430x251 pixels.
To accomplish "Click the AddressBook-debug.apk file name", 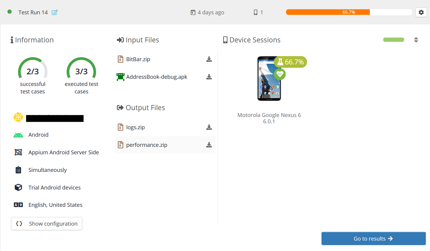I will 156,77.
